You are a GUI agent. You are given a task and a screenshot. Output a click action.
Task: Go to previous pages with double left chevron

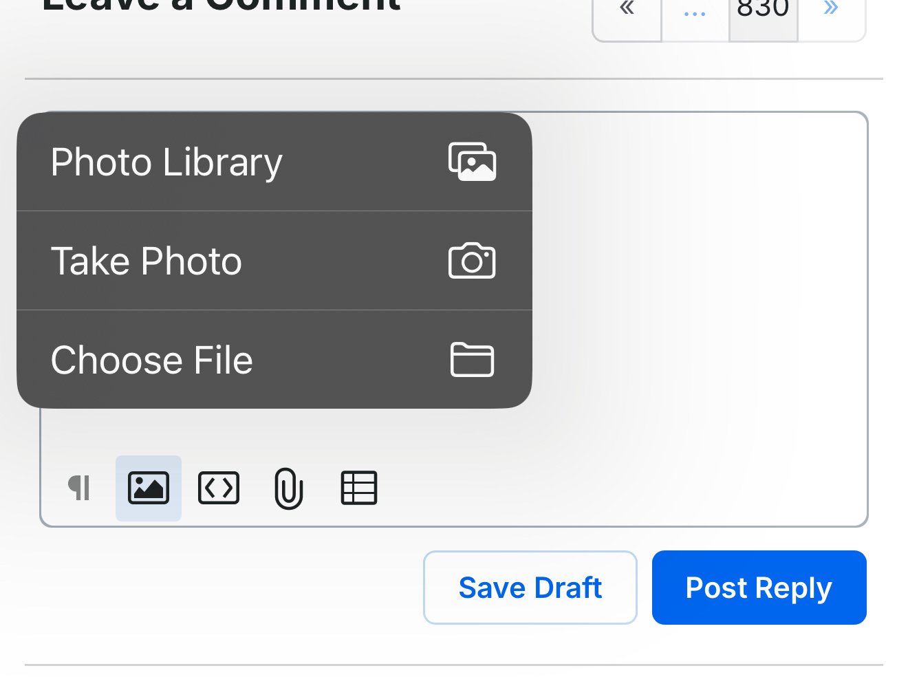627,14
